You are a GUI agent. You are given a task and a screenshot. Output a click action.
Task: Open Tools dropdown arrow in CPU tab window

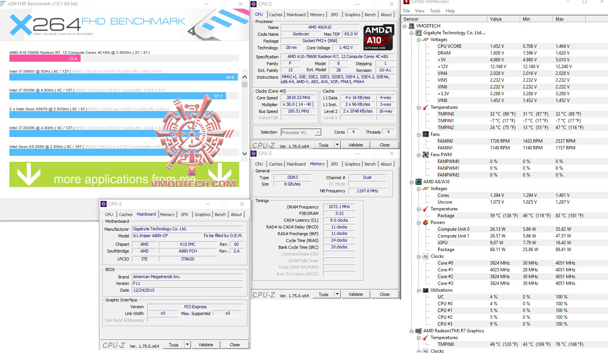337,145
